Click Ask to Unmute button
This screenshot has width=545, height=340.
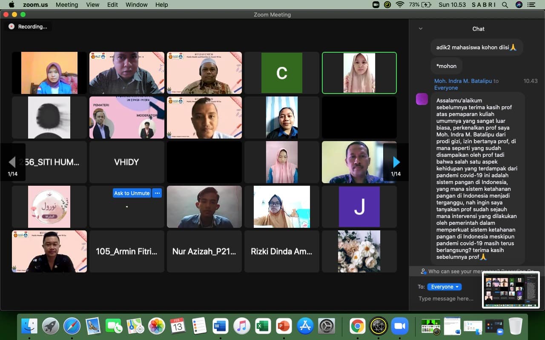click(x=132, y=193)
